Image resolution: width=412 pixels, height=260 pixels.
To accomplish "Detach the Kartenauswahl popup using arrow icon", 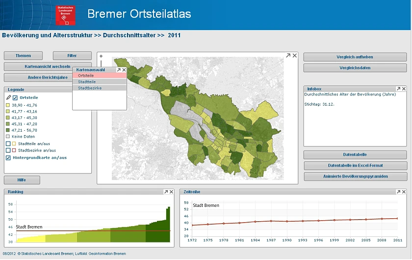I will [119, 70].
